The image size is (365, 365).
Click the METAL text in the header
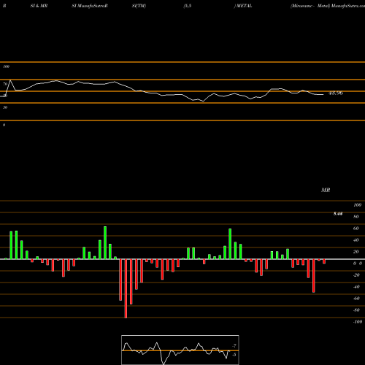[244, 6]
